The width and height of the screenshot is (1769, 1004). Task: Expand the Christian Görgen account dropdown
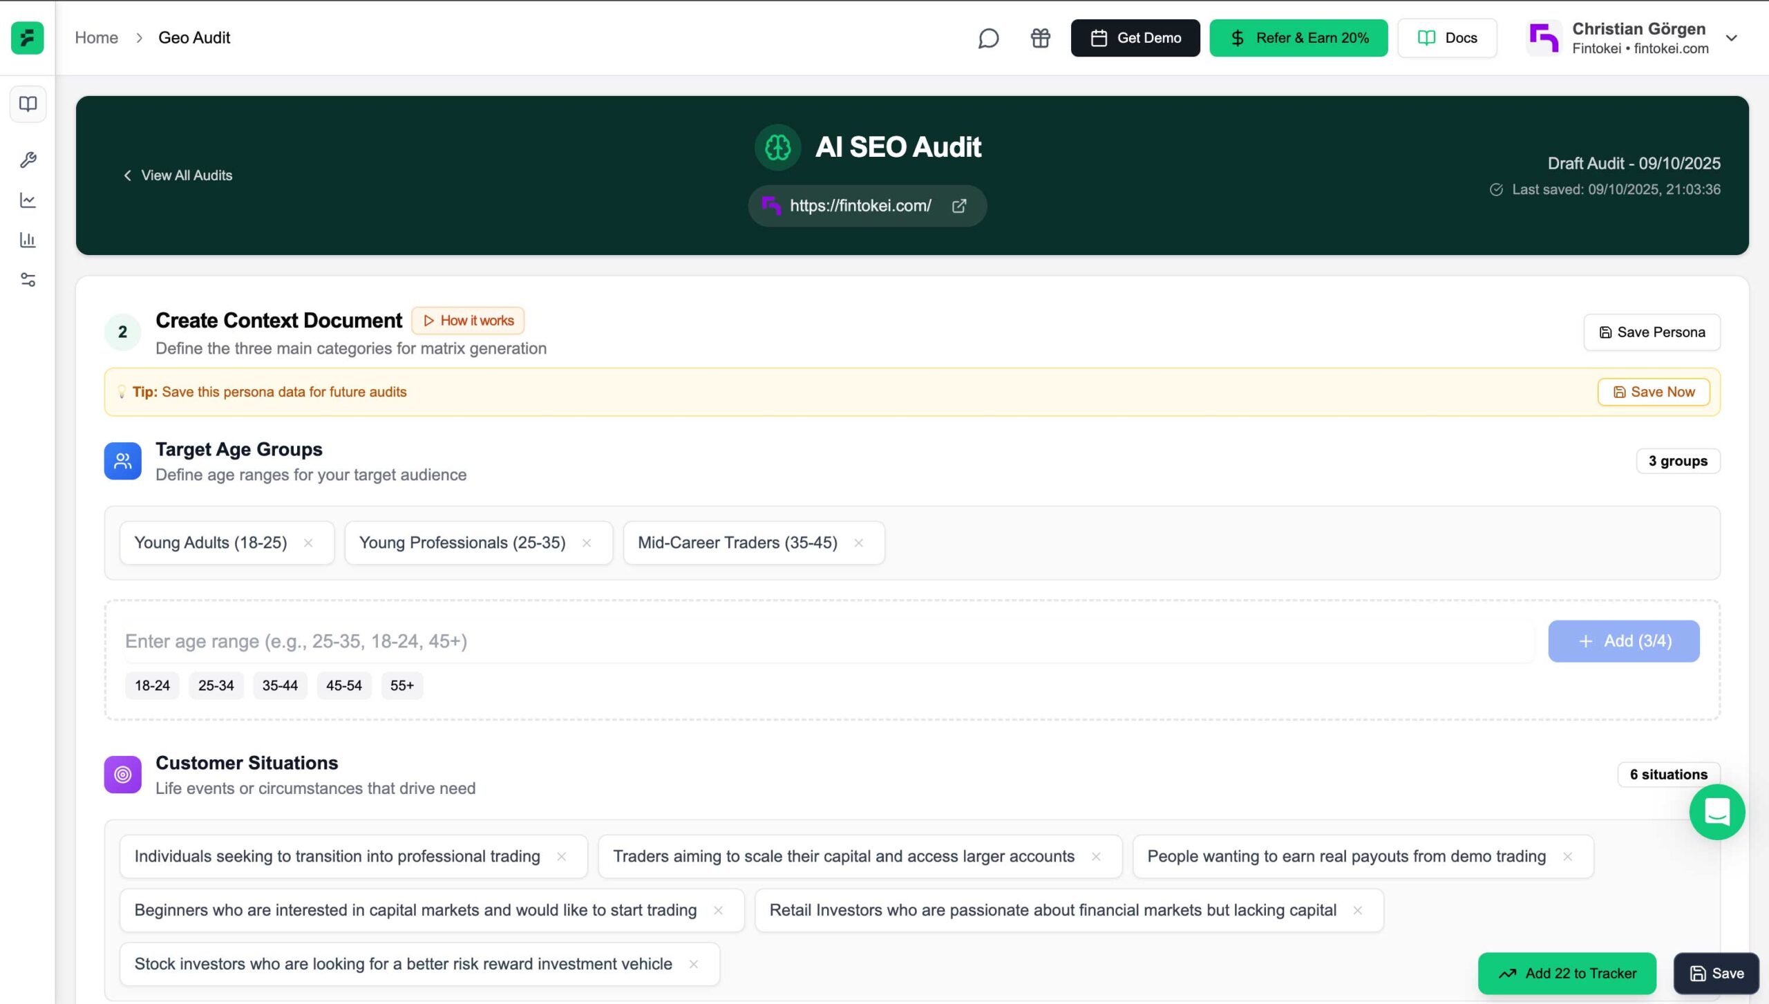point(1731,38)
